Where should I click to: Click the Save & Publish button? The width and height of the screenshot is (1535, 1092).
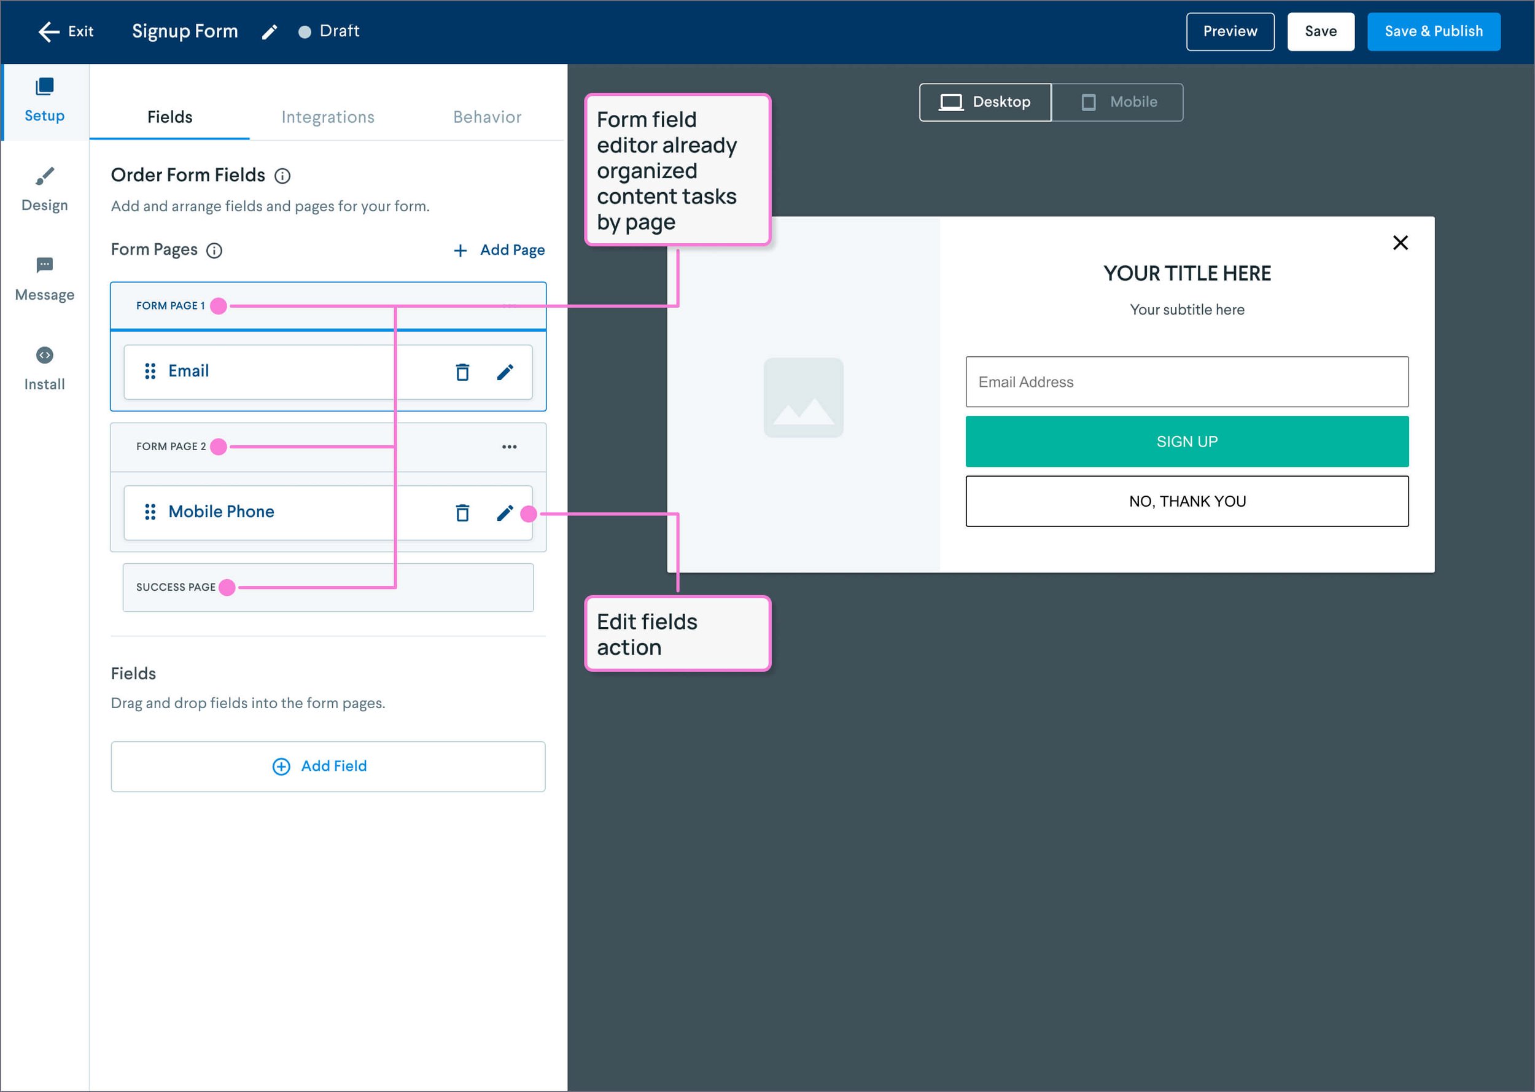click(x=1433, y=31)
